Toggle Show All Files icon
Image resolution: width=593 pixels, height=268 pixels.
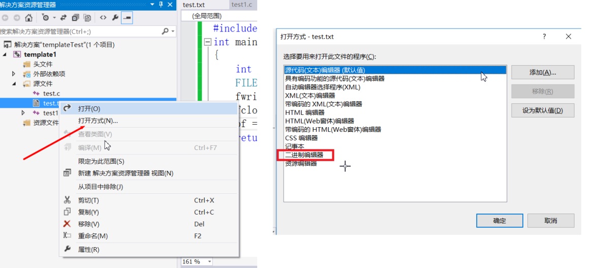[x=87, y=18]
